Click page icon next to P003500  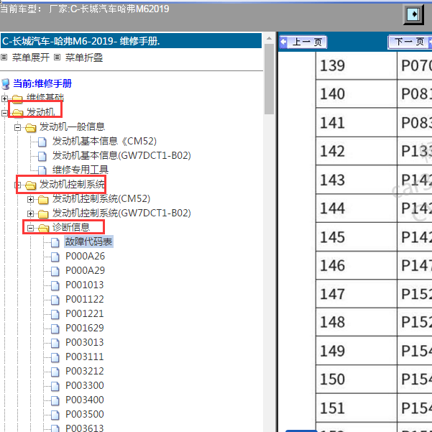click(55, 415)
